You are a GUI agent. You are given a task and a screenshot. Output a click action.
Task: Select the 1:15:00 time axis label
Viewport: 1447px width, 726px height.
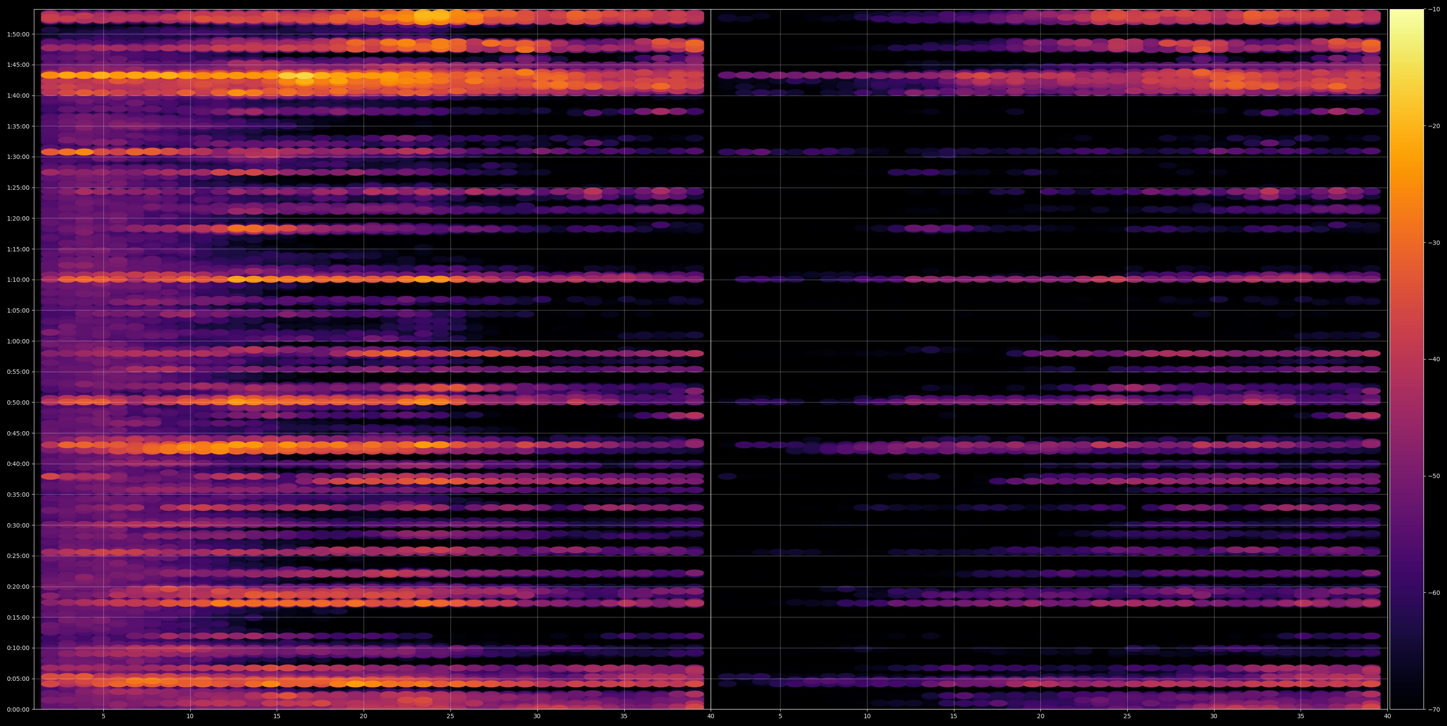click(18, 249)
